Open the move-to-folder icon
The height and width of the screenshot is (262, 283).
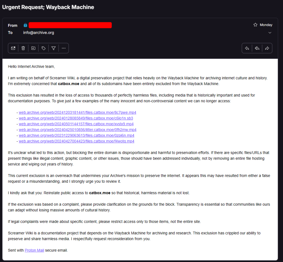33,48
